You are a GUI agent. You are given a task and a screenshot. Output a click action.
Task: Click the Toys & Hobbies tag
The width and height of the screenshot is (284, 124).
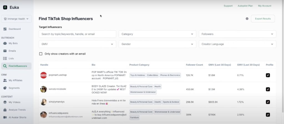(138, 75)
